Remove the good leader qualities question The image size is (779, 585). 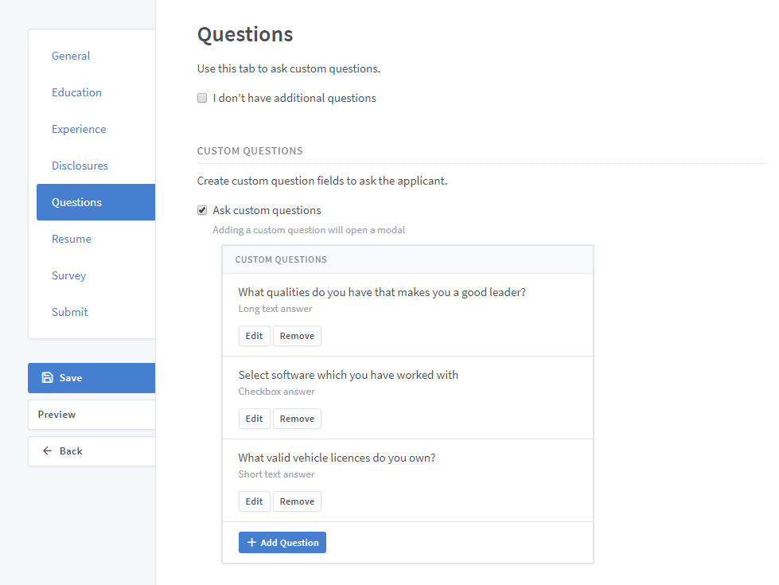coord(297,336)
